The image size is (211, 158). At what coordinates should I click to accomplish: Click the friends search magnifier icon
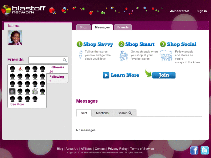coord(65,60)
